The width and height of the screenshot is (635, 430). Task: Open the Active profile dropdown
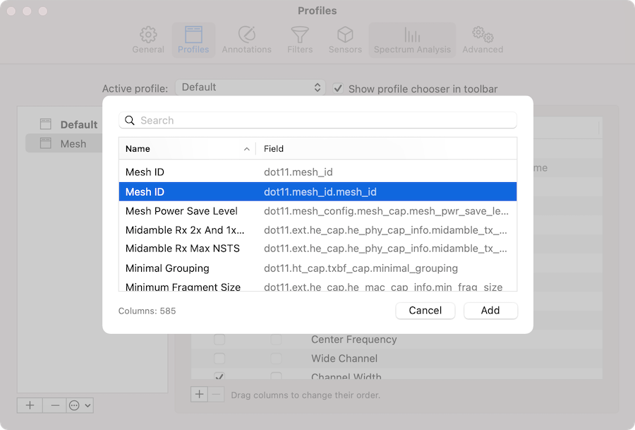[x=250, y=88]
